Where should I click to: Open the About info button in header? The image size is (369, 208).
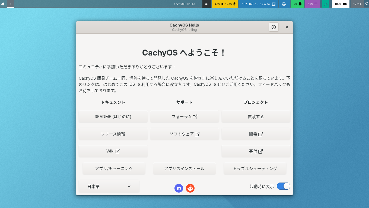tap(274, 27)
